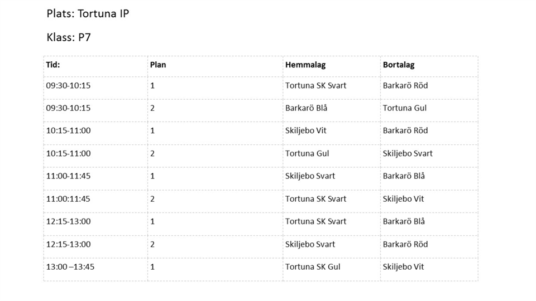Click 'Tortuna SK Svart' in the 11:00:11:45 row
The image size is (536, 301).
tap(315, 198)
